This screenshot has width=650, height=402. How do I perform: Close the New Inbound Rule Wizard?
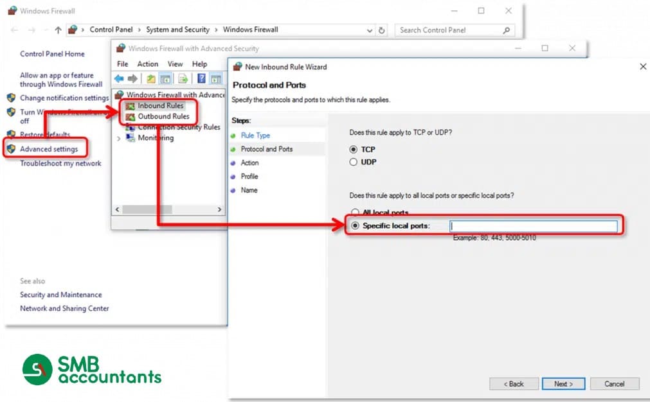643,66
